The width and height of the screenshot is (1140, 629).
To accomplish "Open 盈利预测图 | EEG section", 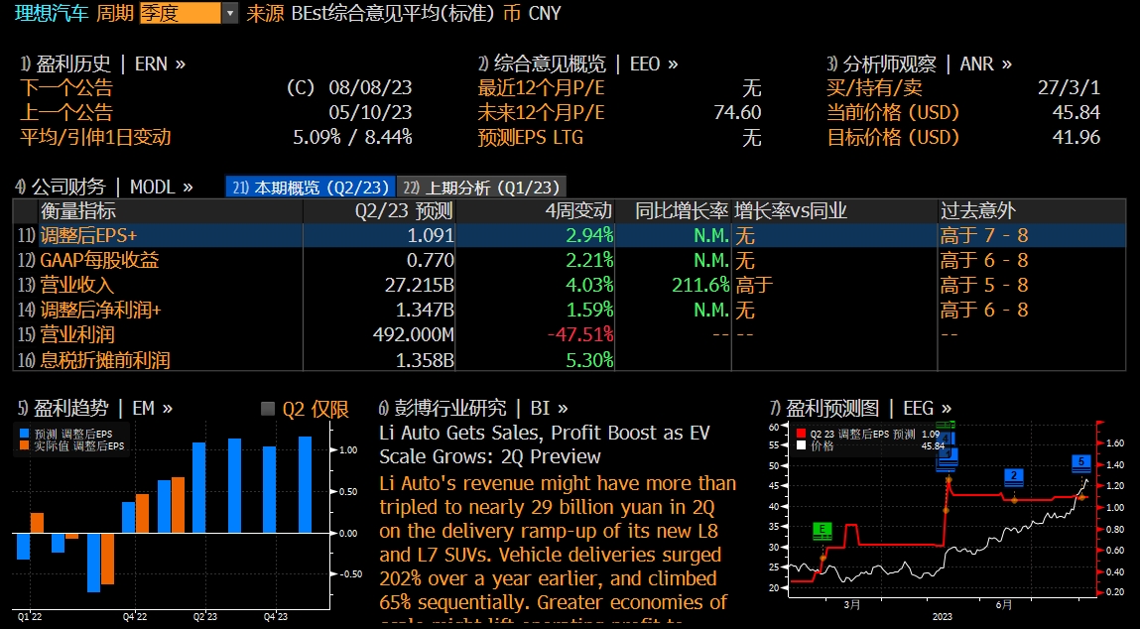I will tap(859, 409).
